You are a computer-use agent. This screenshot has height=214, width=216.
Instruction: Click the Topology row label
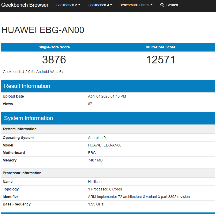tap(11, 189)
